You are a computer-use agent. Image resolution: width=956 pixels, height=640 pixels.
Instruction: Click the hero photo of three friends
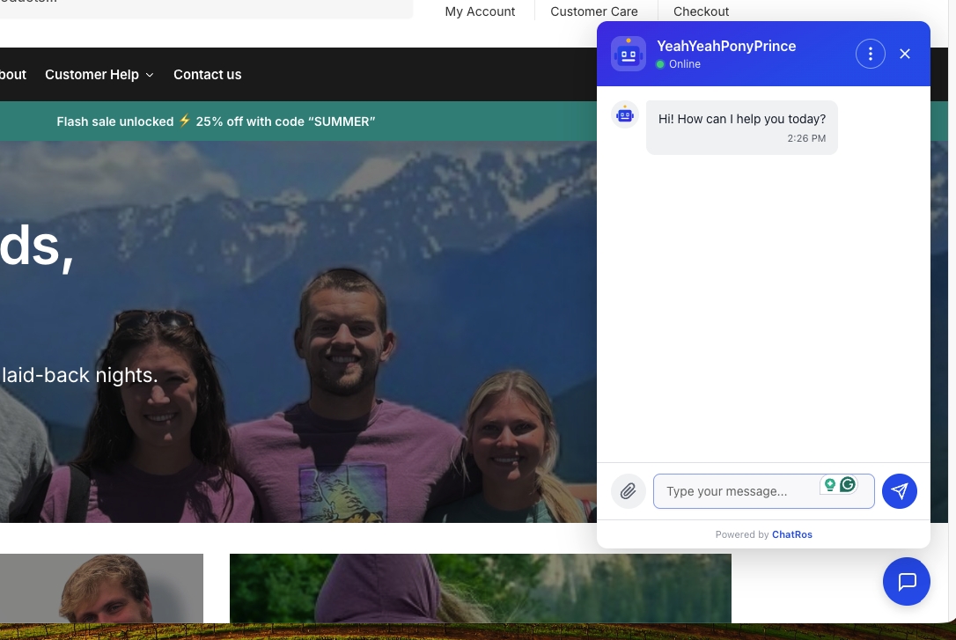click(x=298, y=332)
